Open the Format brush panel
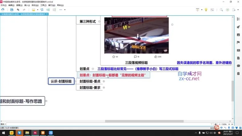The height and width of the screenshot is (136, 242). coord(238,27)
